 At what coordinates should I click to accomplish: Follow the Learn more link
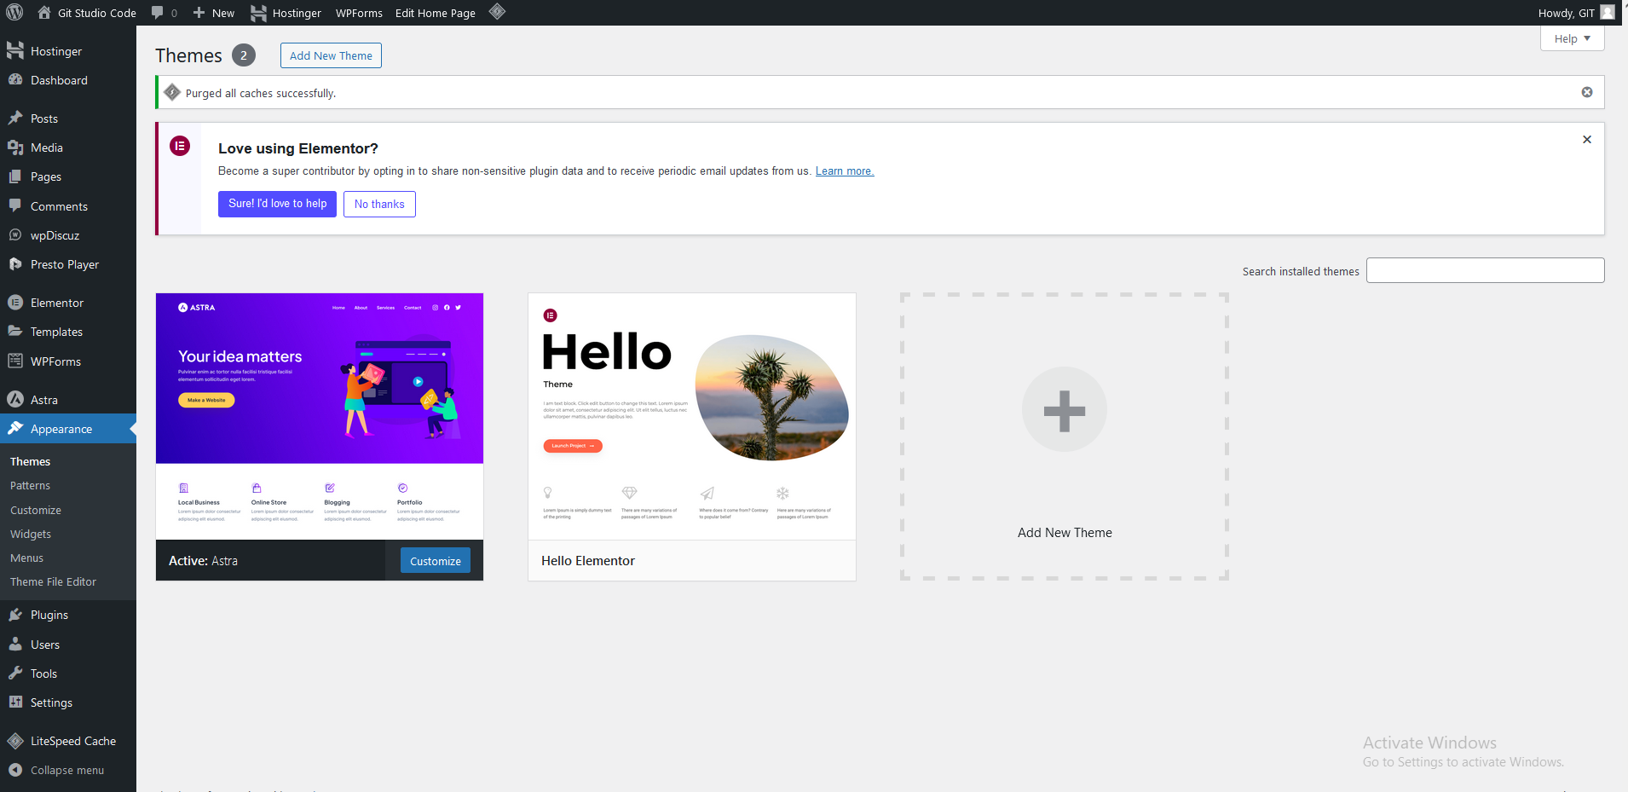point(845,171)
